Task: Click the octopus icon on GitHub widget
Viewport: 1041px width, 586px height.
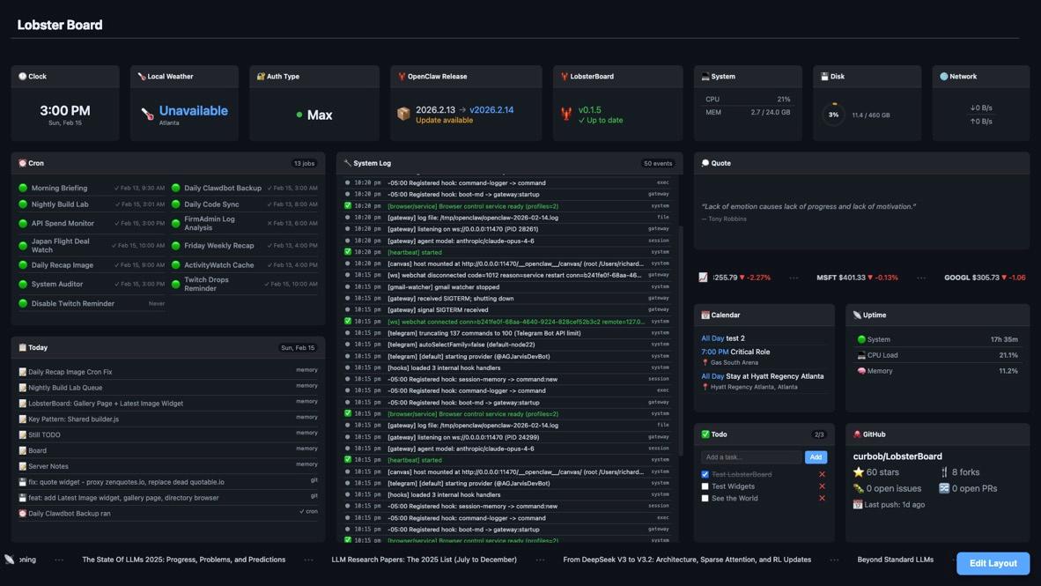Action: coord(856,434)
